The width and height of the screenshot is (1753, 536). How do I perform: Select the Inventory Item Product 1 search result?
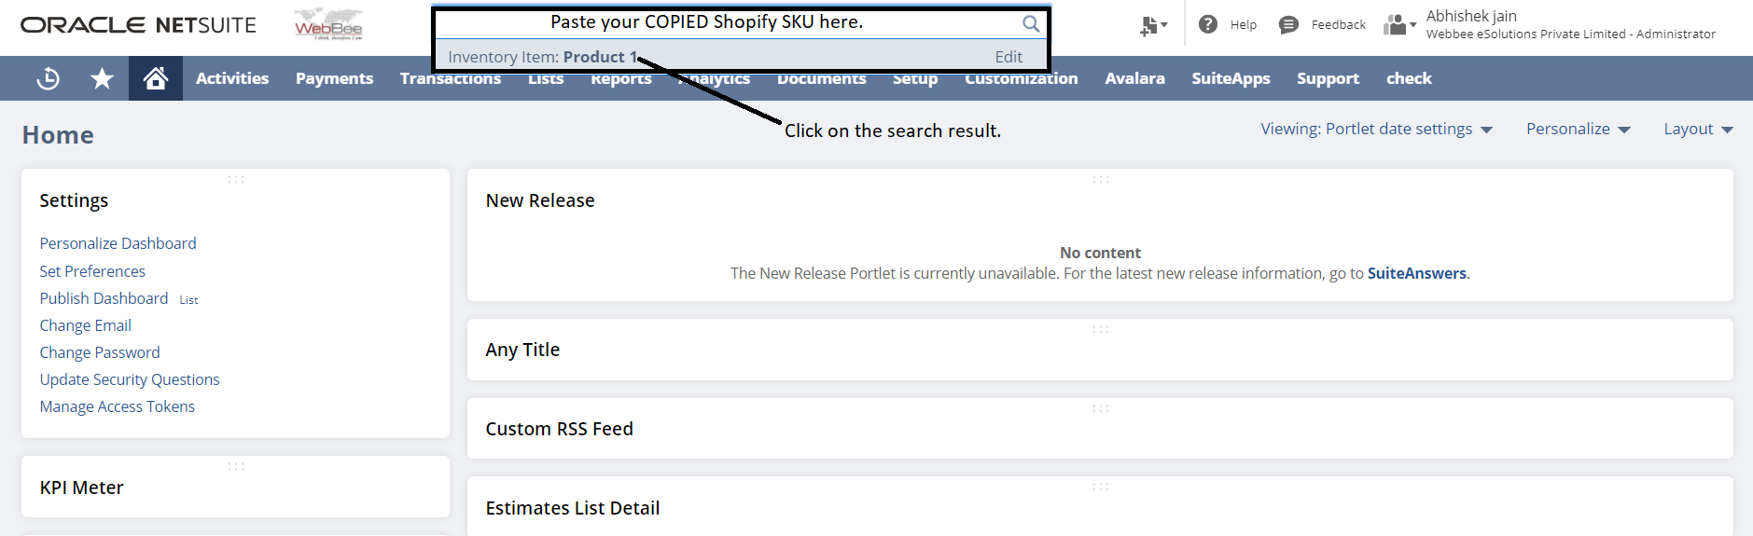pos(542,57)
